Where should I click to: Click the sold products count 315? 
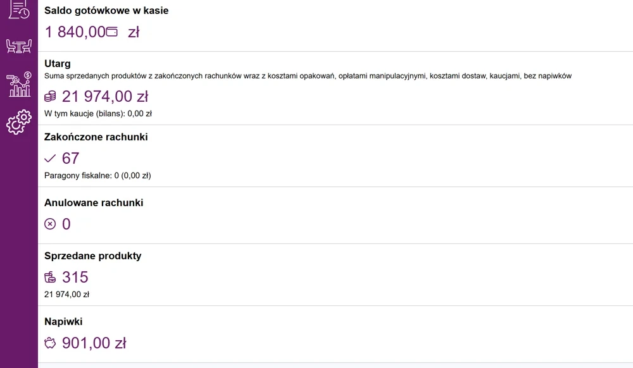tap(75, 278)
